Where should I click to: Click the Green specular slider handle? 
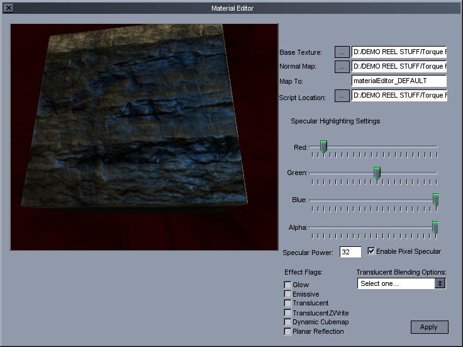[x=377, y=173]
